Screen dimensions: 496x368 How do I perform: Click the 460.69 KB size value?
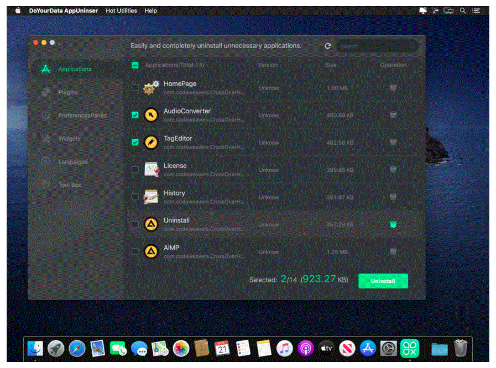pos(340,115)
